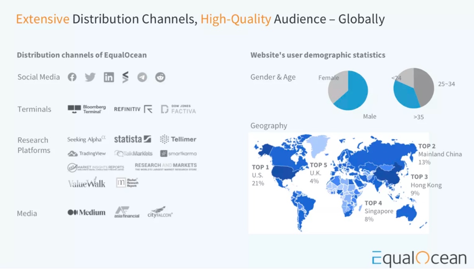The width and height of the screenshot is (474, 269).
Task: Click the Facebook social media icon
Action: coord(72,77)
